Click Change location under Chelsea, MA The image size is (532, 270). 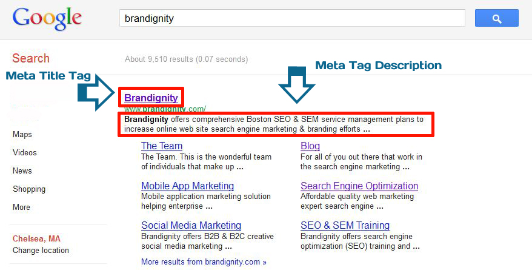pyautogui.click(x=41, y=251)
